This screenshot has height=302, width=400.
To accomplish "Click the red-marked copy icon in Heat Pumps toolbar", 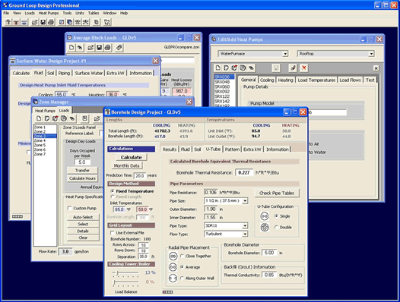I will tap(234, 68).
